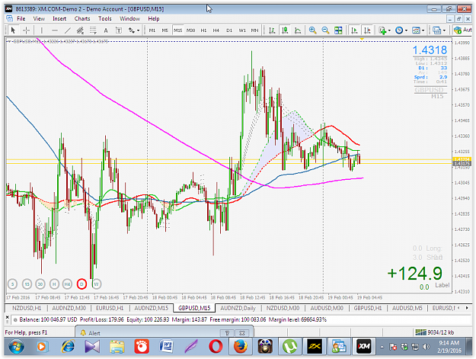Select the Equidistant Channel tool
The width and height of the screenshot is (476, 359).
tap(80, 30)
